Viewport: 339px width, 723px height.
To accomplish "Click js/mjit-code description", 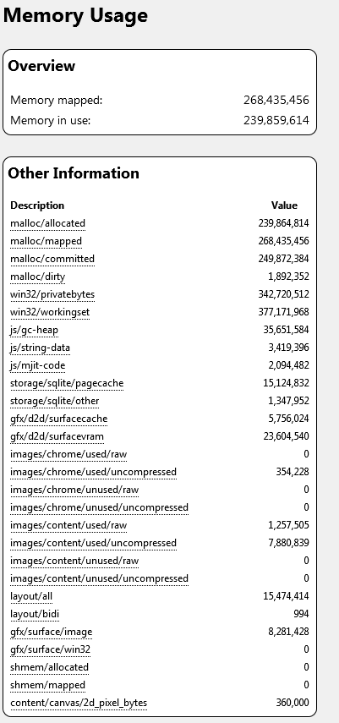I will pyautogui.click(x=37, y=365).
